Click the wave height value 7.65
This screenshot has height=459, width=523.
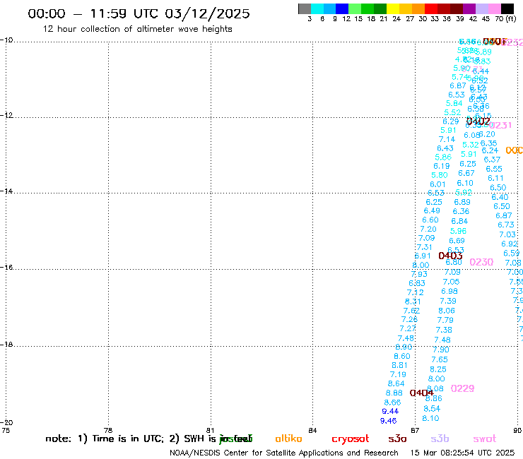[440, 359]
